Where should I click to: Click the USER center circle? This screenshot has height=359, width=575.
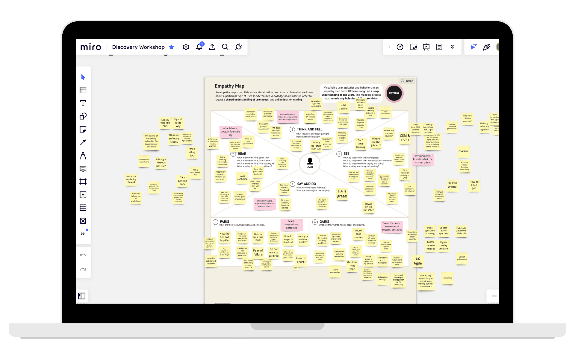(310, 163)
